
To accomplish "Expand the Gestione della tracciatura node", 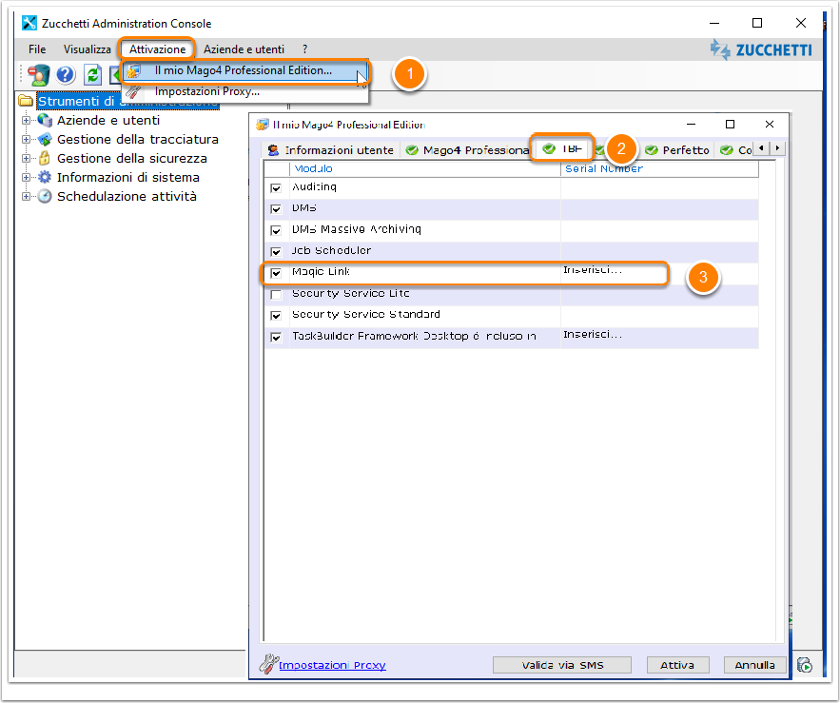I will click(x=26, y=139).
